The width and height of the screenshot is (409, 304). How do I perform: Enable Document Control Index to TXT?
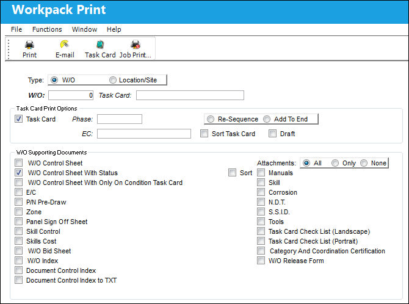pyautogui.click(x=18, y=280)
